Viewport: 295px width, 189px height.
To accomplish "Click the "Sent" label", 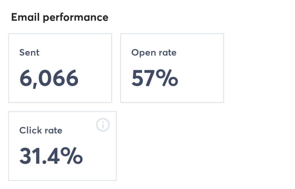I will [29, 53].
